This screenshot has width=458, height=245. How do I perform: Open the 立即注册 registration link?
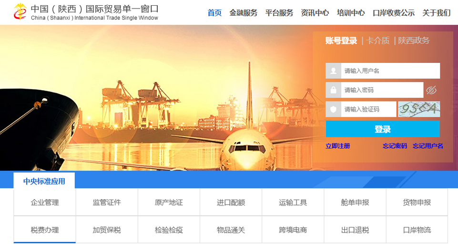pos(337,146)
